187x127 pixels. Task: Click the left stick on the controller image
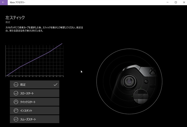click(129, 81)
